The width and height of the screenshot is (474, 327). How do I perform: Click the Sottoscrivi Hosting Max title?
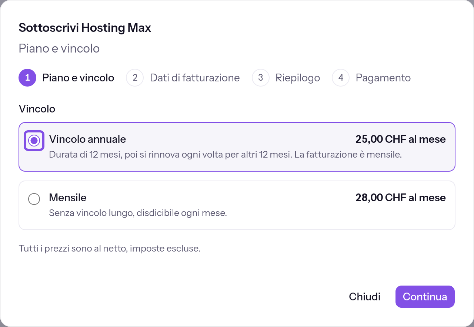click(85, 28)
